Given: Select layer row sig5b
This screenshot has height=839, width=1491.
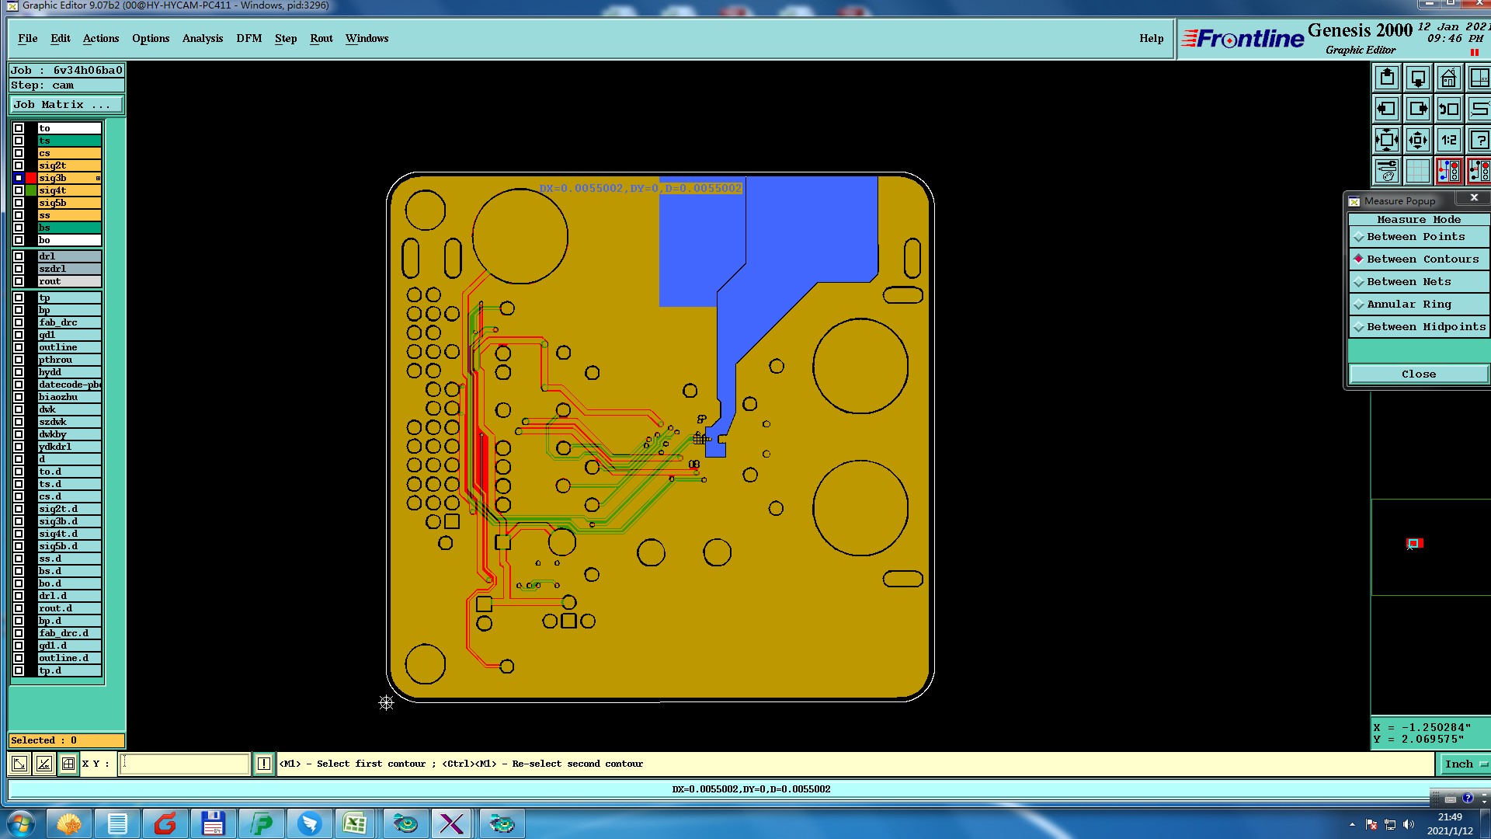Looking at the screenshot, I should point(69,203).
